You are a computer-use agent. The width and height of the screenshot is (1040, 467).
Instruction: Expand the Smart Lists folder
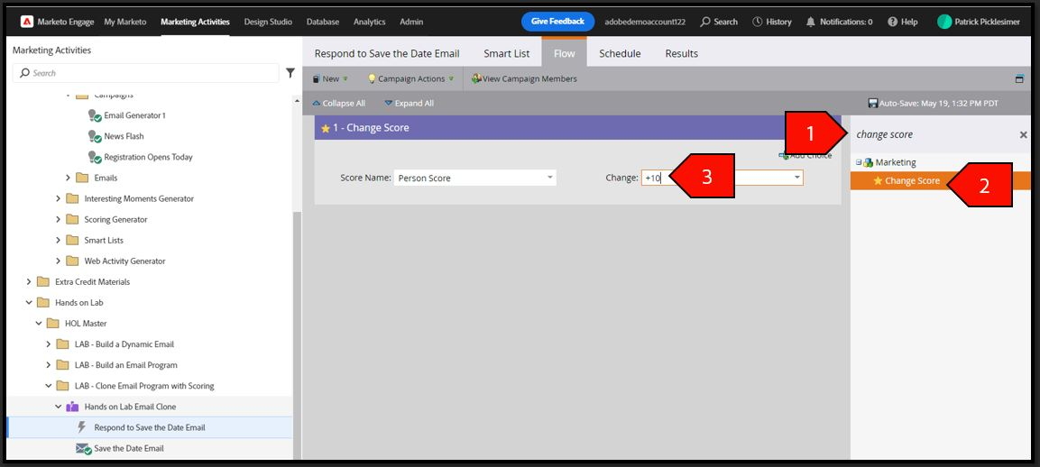click(58, 240)
